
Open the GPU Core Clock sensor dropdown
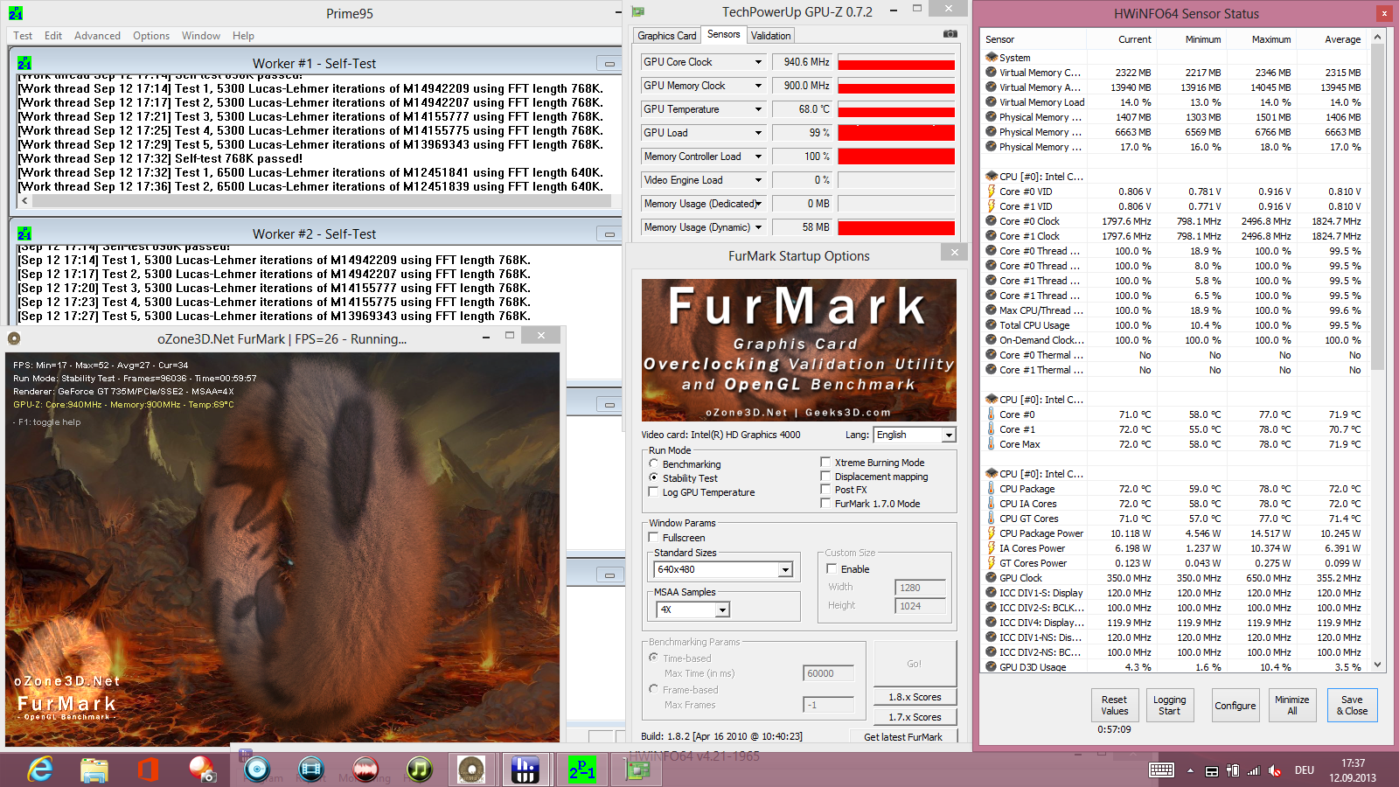(x=758, y=62)
